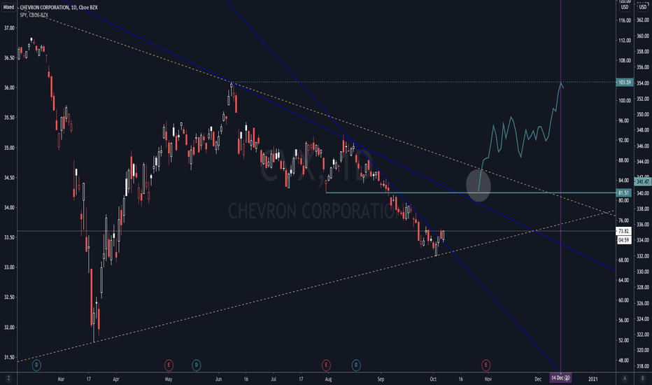
Task: Select the 14 Dec '20 date label
Action: point(560,378)
